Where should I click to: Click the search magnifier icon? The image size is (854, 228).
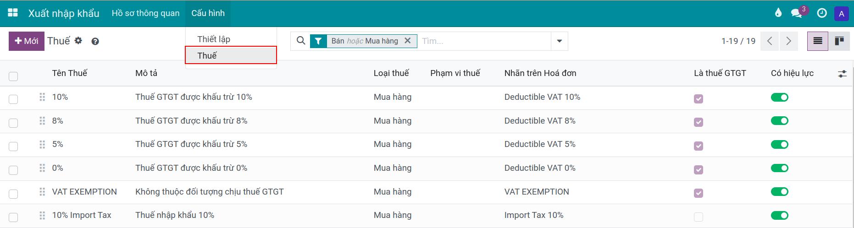pyautogui.click(x=301, y=41)
